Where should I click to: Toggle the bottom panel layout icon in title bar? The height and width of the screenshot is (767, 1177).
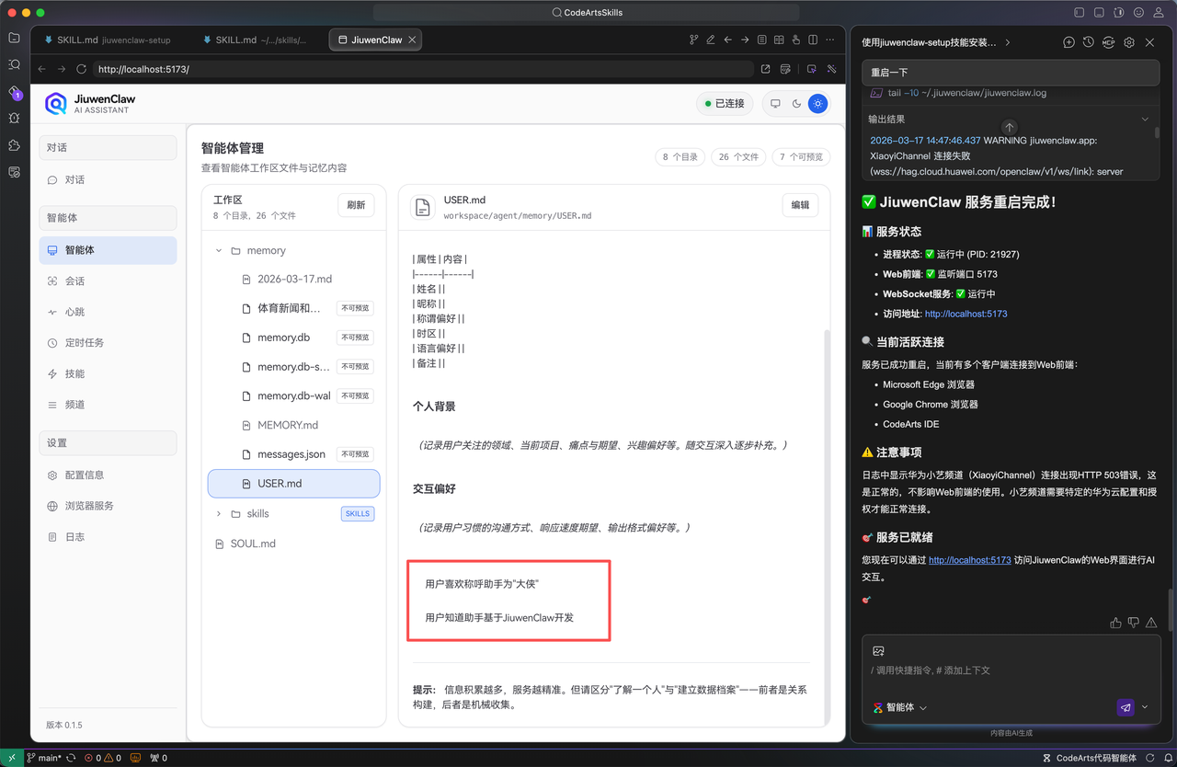[x=1099, y=13]
